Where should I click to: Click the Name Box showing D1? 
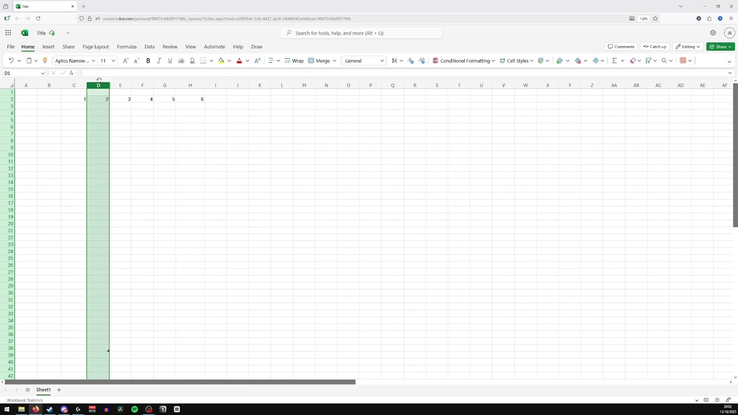(x=24, y=73)
